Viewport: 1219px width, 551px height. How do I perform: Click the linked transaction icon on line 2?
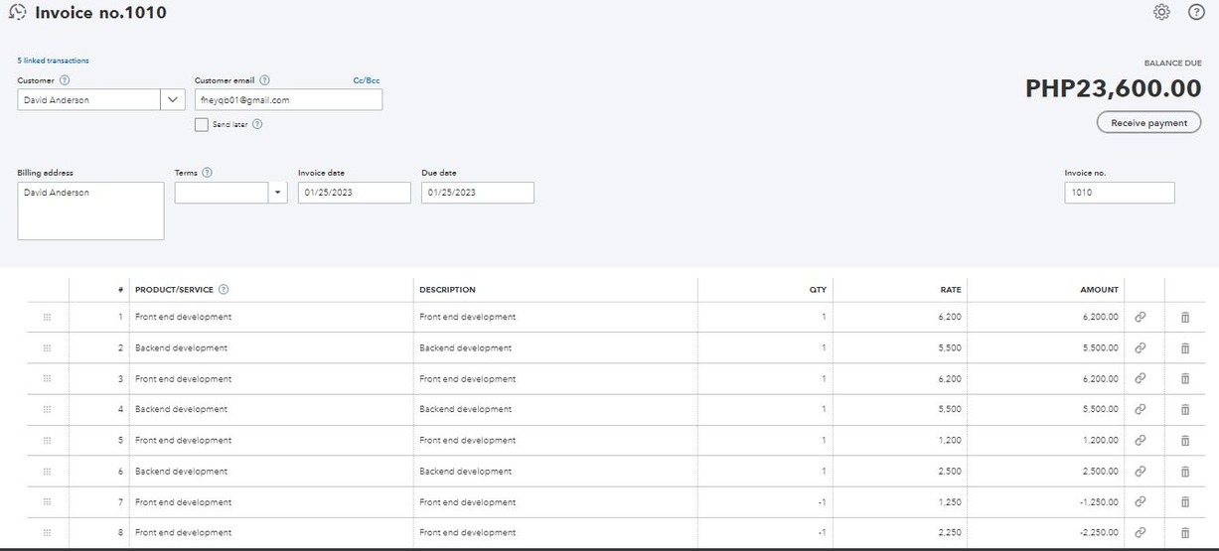1141,348
